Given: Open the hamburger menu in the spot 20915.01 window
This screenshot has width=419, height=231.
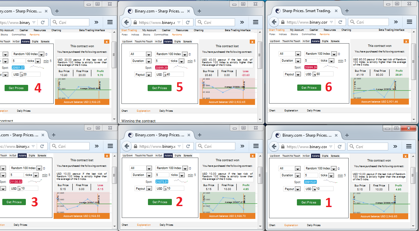Looking at the screenshot, I should click(409, 146).
